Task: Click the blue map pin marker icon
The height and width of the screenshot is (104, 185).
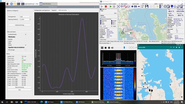Action: click(x=172, y=6)
